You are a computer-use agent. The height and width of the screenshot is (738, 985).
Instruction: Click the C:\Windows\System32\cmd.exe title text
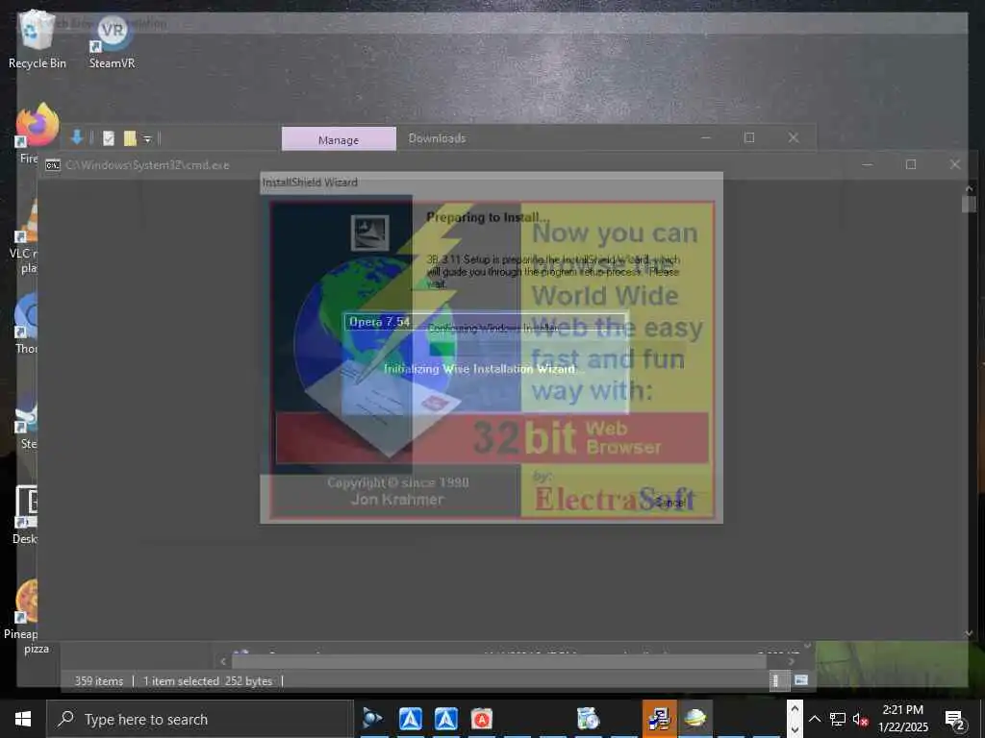pos(147,165)
